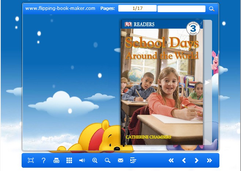The width and height of the screenshot is (241, 171).
Task: Click the School Days book cover
Action: (x=162, y=83)
